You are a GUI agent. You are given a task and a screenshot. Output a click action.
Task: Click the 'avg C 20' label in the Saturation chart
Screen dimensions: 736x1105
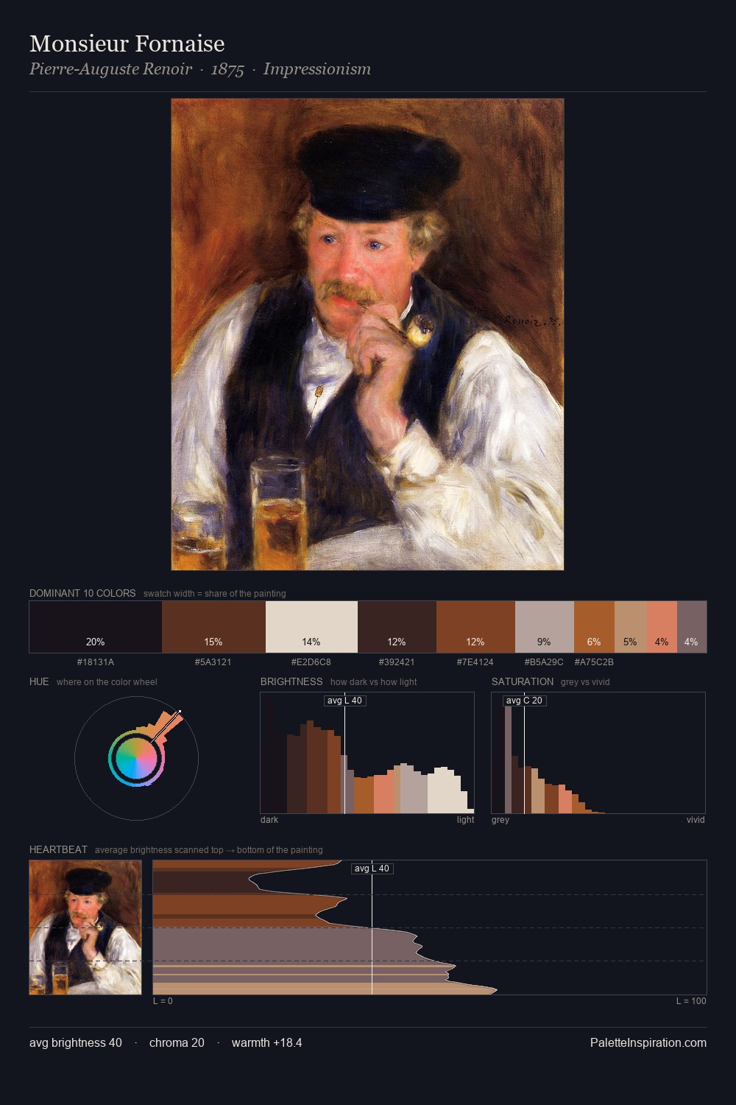tap(524, 701)
